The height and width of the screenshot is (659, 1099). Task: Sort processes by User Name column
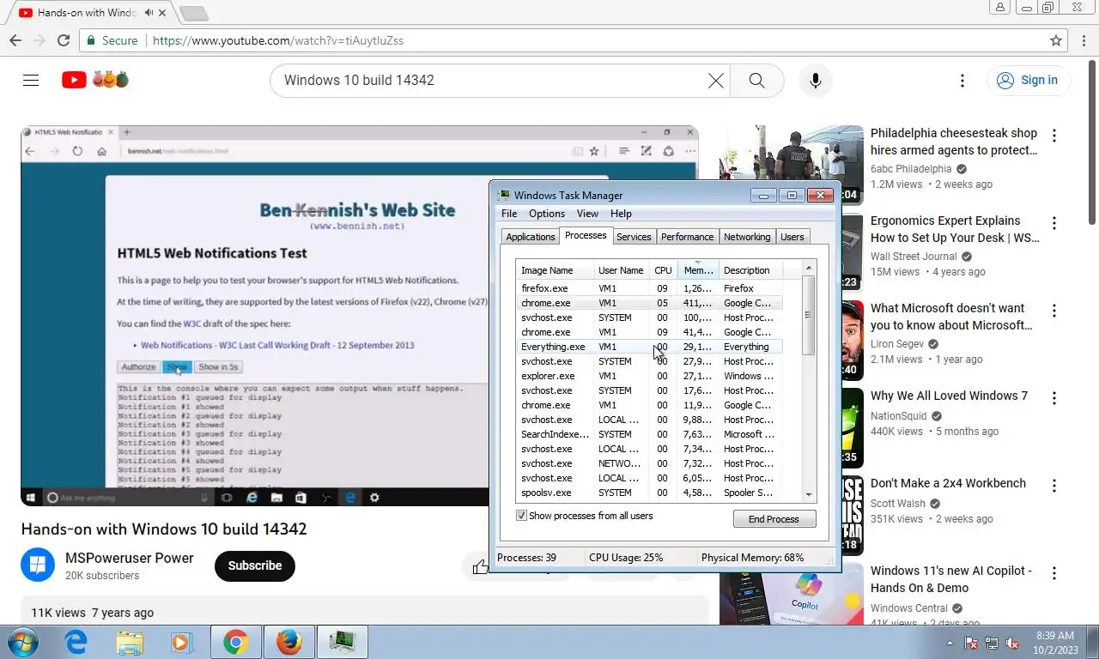click(x=622, y=270)
